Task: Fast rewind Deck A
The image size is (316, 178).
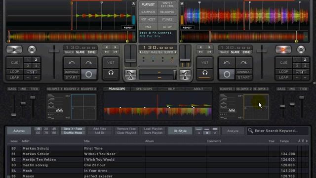Action: coord(107,52)
